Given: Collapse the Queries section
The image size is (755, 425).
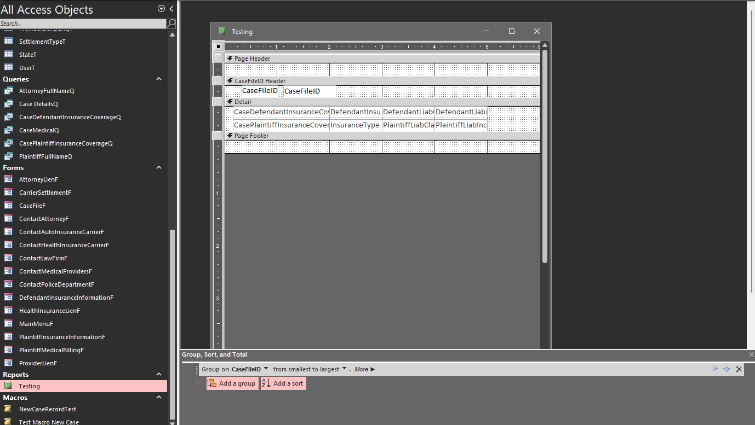Looking at the screenshot, I should [158, 79].
